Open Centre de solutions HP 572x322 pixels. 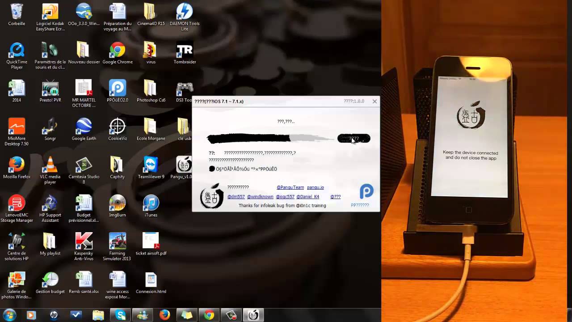coord(17,247)
